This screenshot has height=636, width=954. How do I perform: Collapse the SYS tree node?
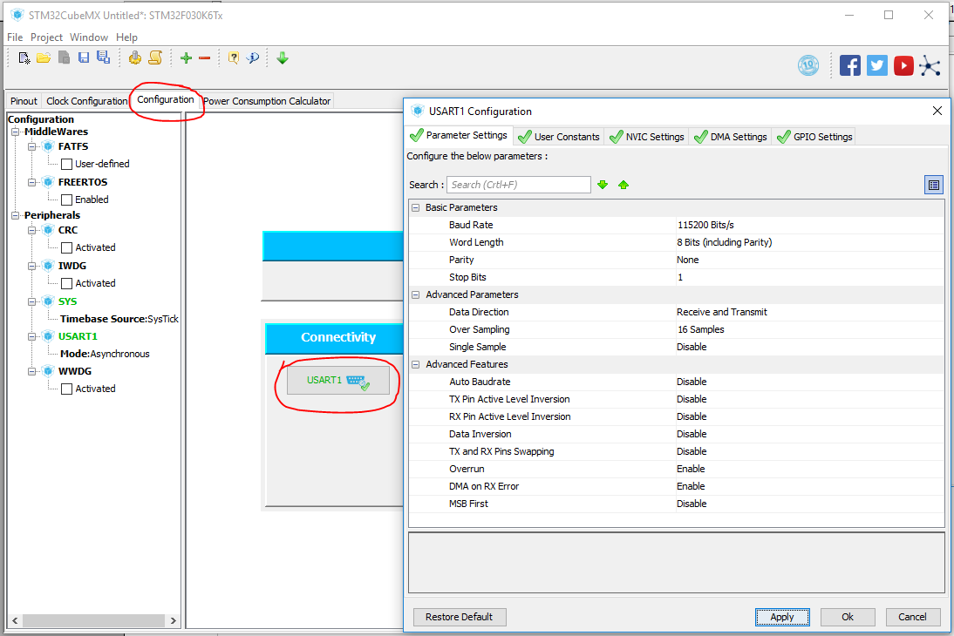[31, 301]
